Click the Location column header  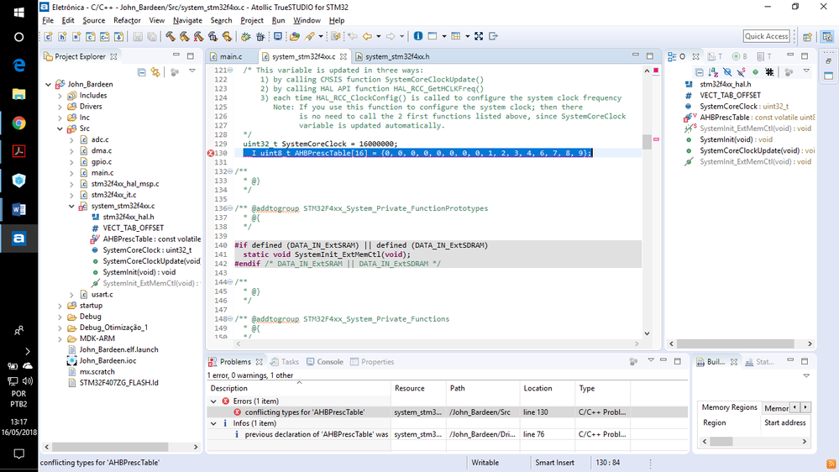point(537,389)
